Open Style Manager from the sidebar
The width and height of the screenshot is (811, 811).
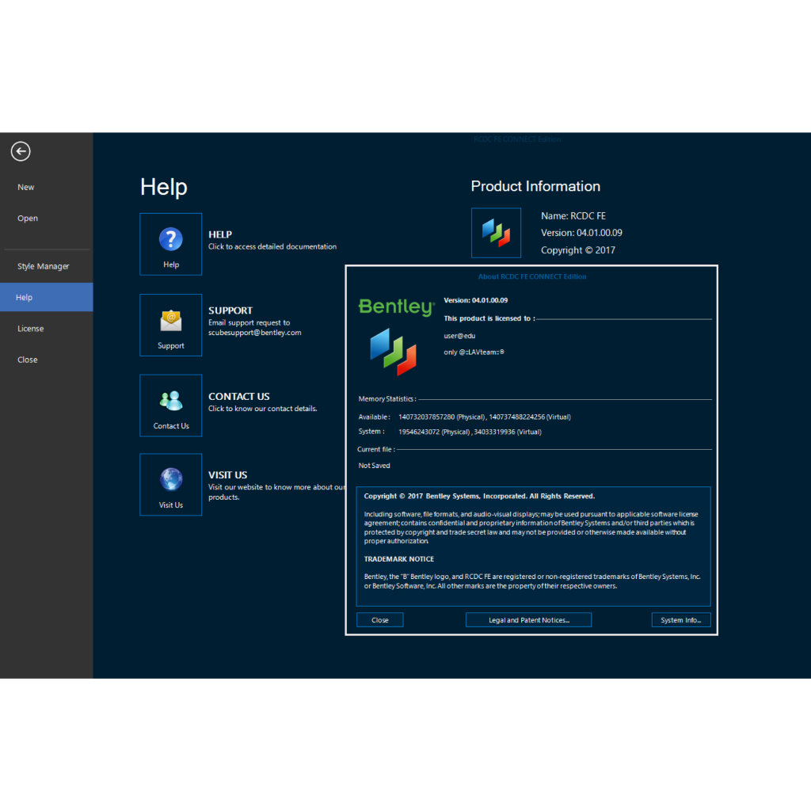[44, 266]
